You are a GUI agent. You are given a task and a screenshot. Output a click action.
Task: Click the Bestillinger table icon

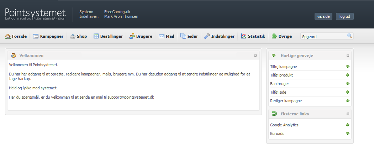[96, 36]
